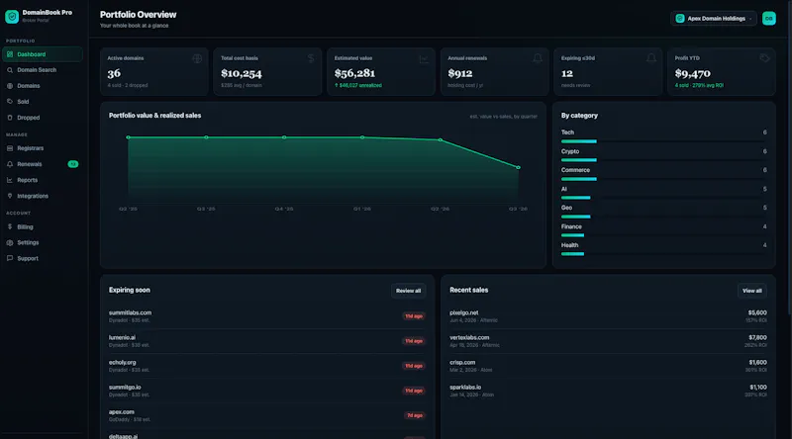
Task: Open the sparklabs.io sale entry
Action: (x=608, y=391)
